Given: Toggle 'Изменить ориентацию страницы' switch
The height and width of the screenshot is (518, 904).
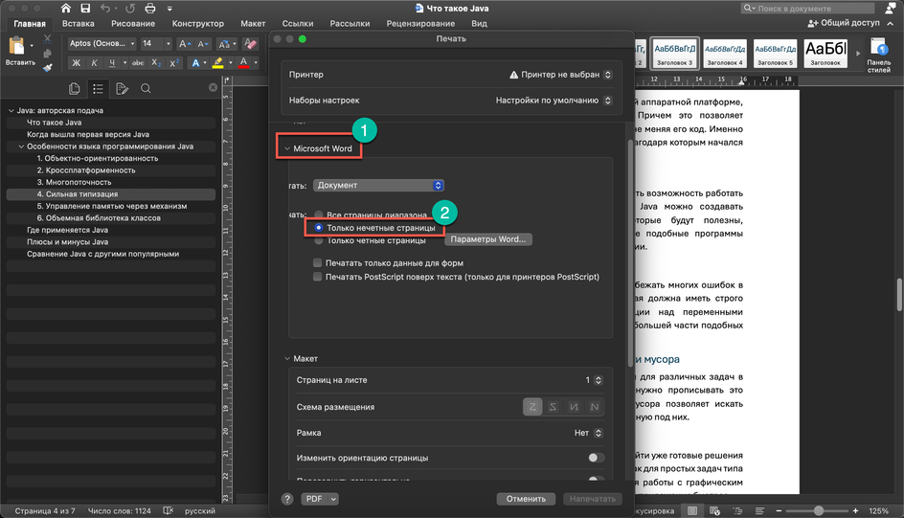Looking at the screenshot, I should pos(597,458).
